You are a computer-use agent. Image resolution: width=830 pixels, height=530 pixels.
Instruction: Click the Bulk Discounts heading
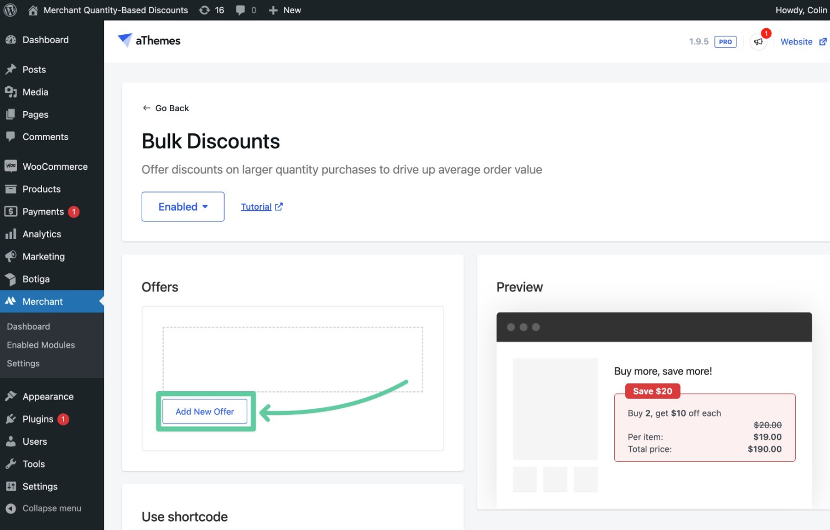211,141
